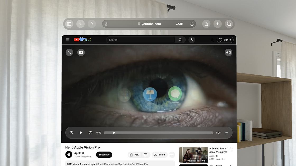Open the YouTube hamburger guide menu
The image size is (296, 166).
click(x=68, y=40)
